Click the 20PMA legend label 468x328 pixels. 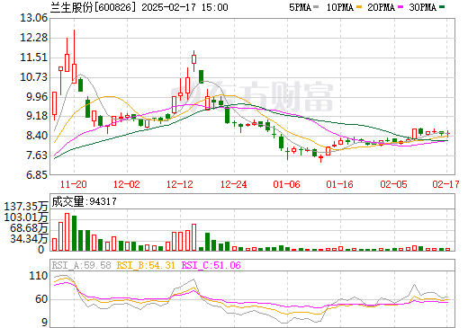381,7
